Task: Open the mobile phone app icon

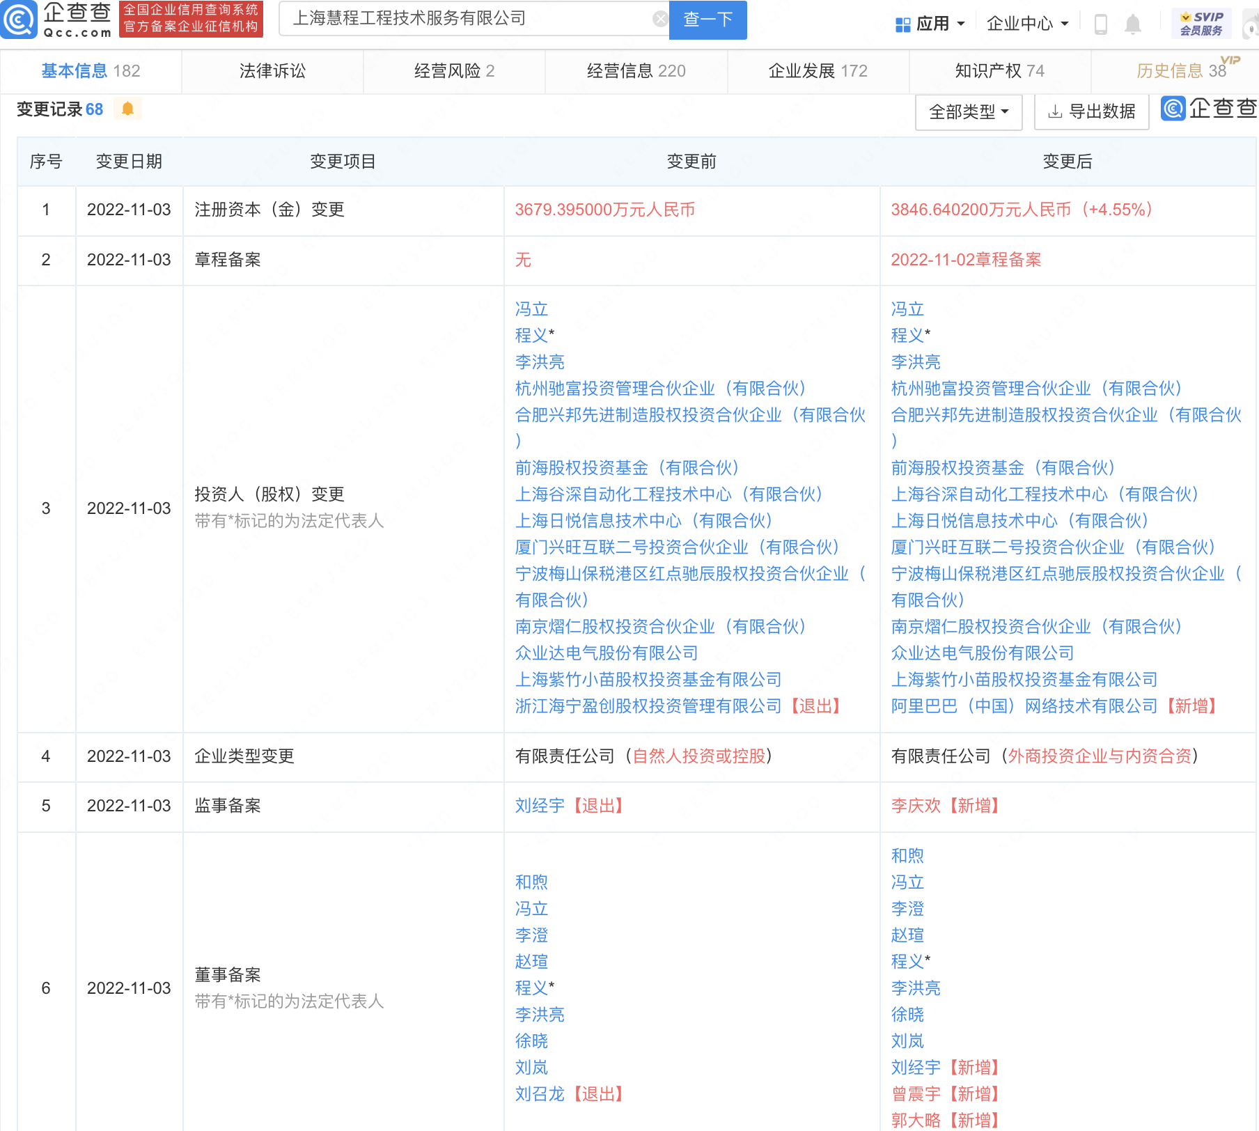Action: click(1101, 24)
